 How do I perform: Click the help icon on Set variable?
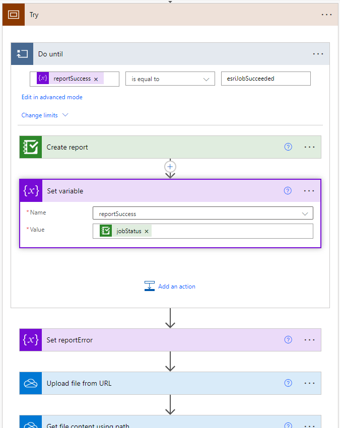tap(288, 190)
